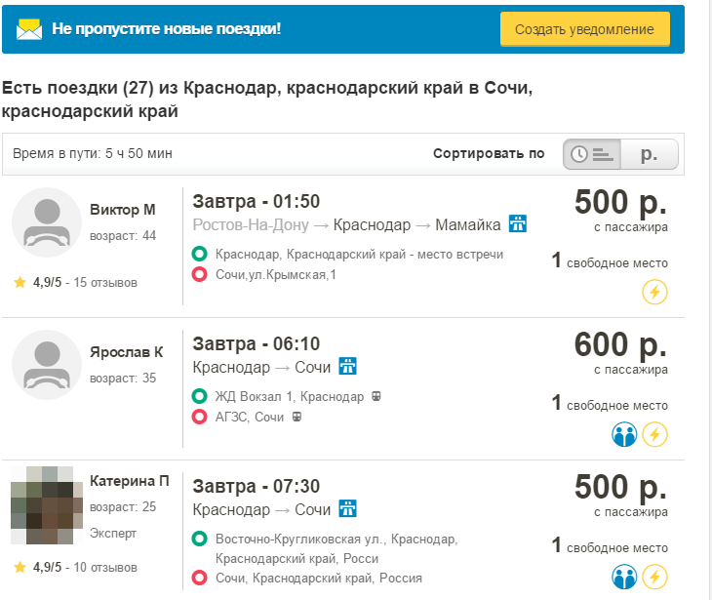This screenshot has width=712, height=600.
Task: Click transit icon next to АГЗС, Сочи
Action: pyautogui.click(x=297, y=417)
